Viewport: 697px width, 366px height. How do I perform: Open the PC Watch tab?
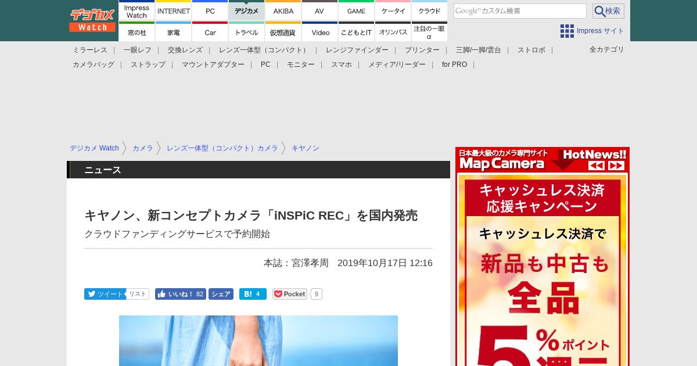210,10
